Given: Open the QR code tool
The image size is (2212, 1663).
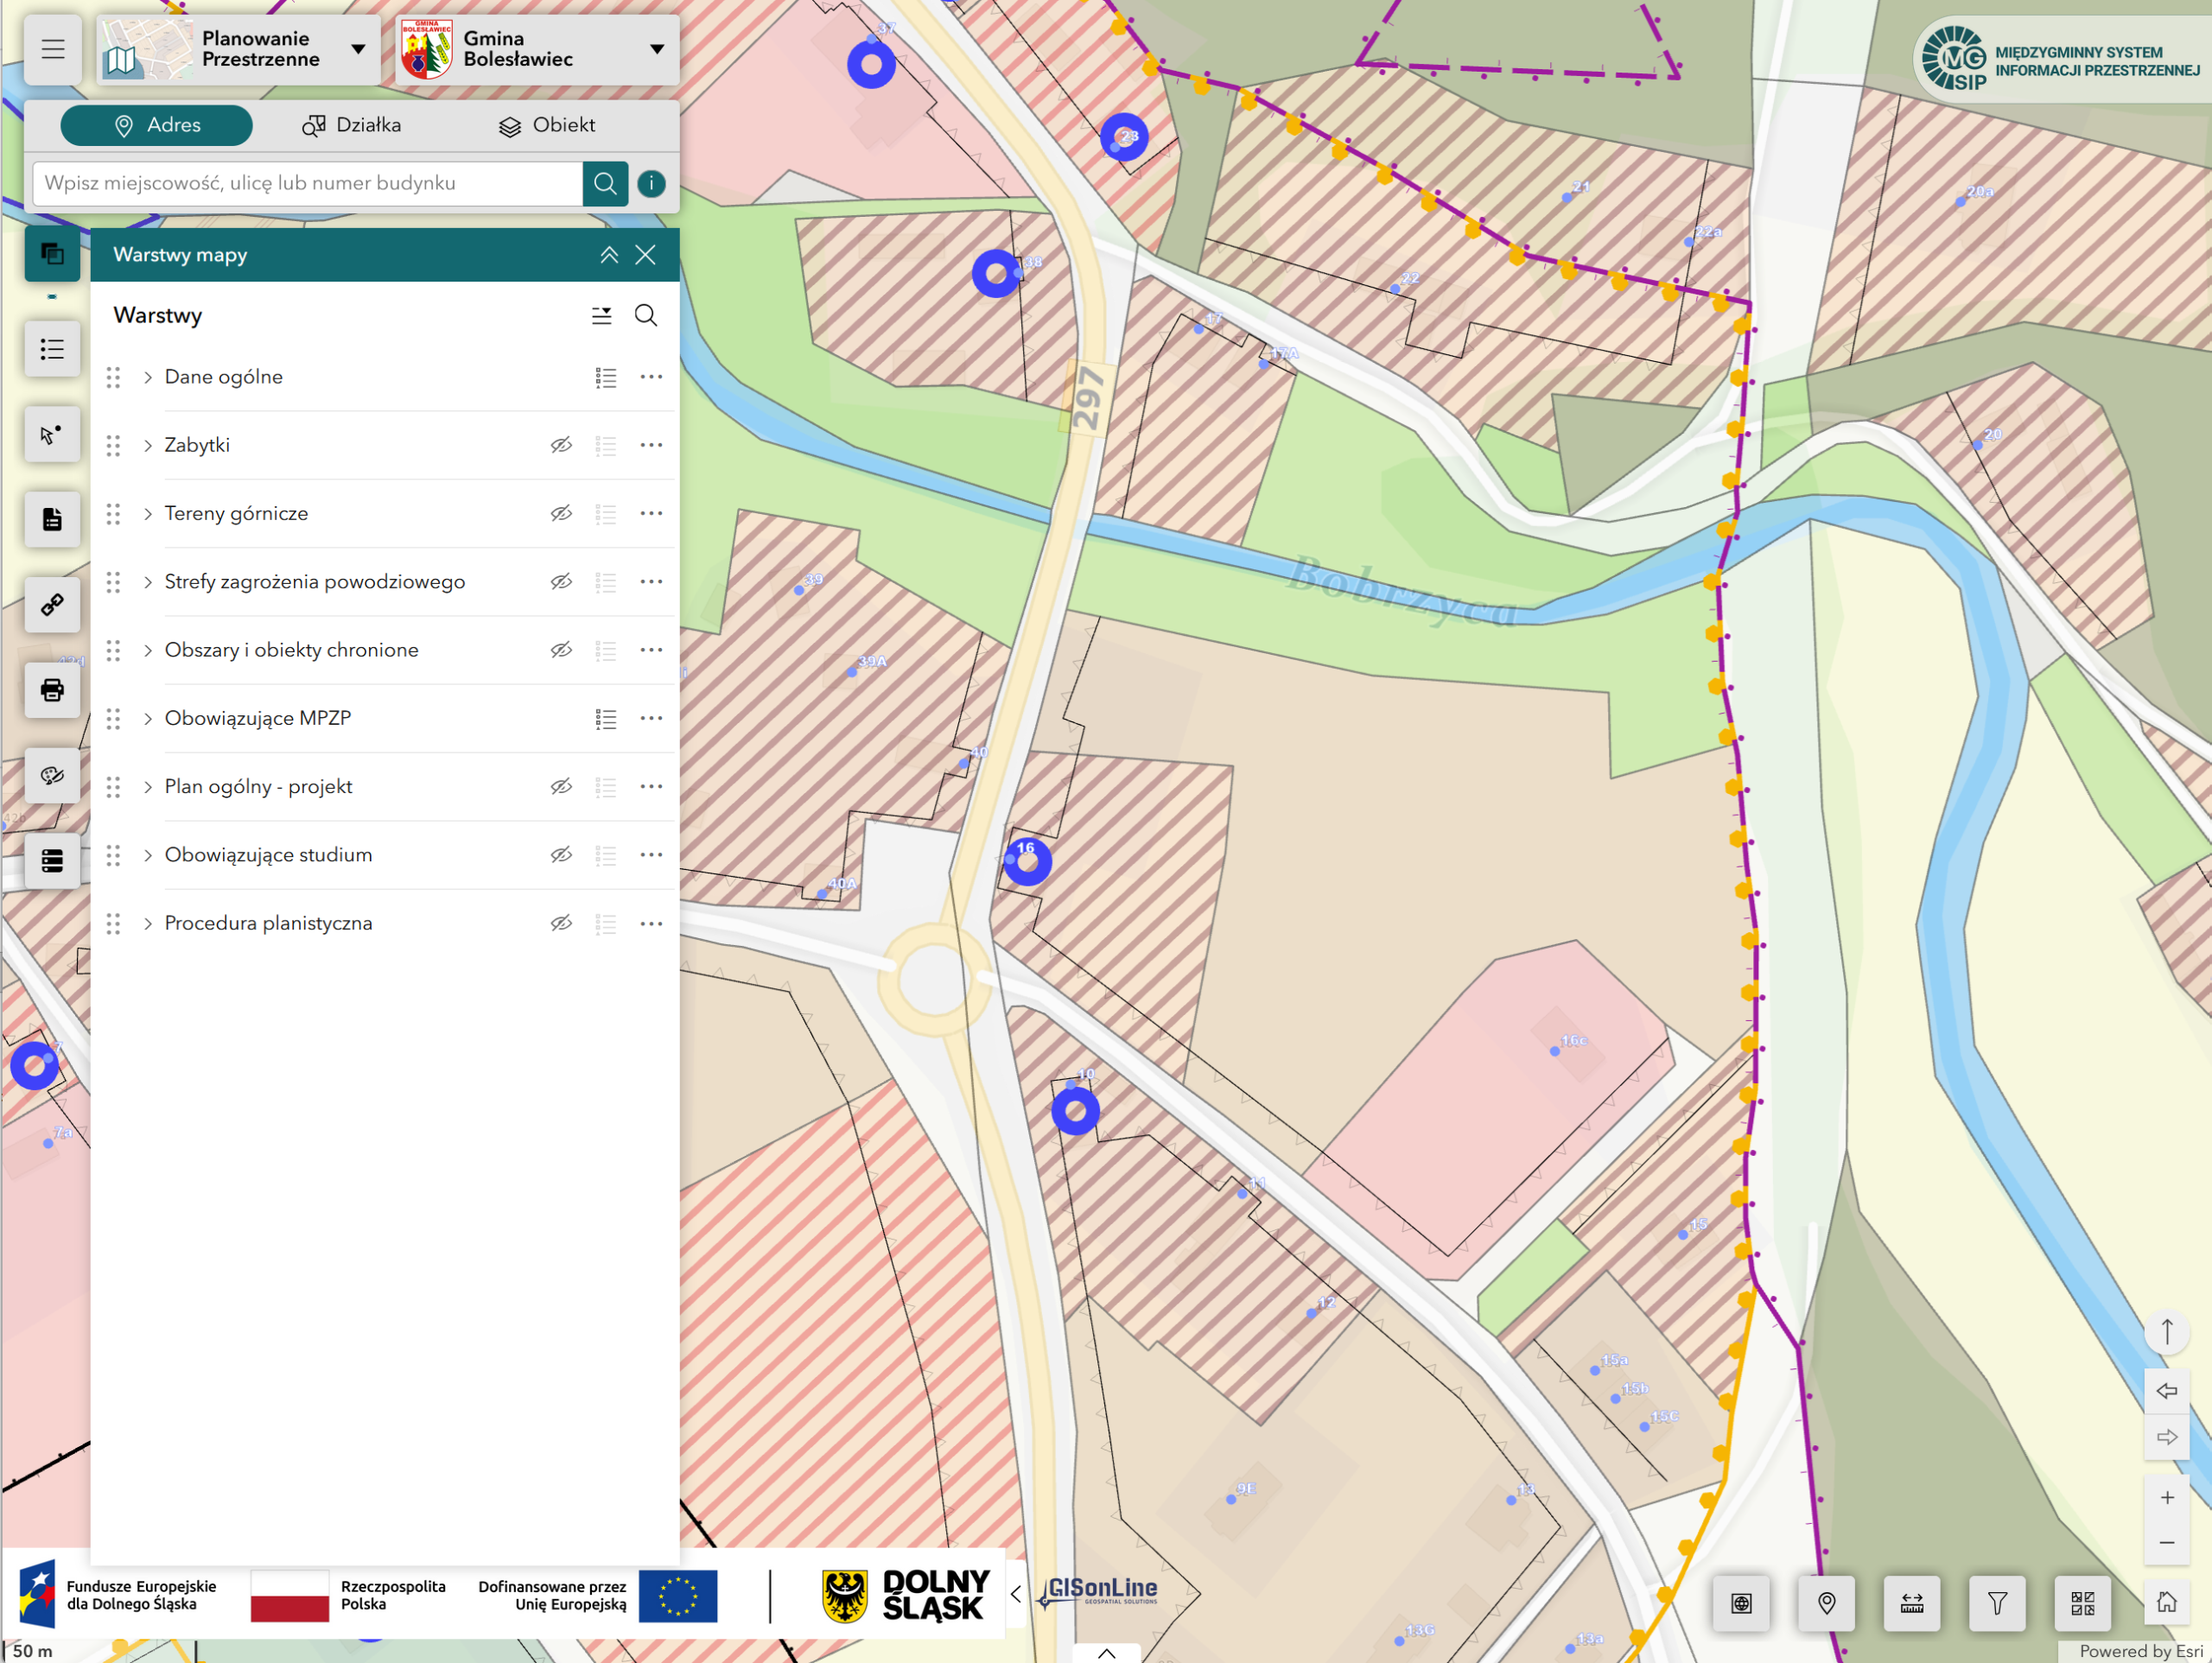Looking at the screenshot, I should point(2082,1603).
